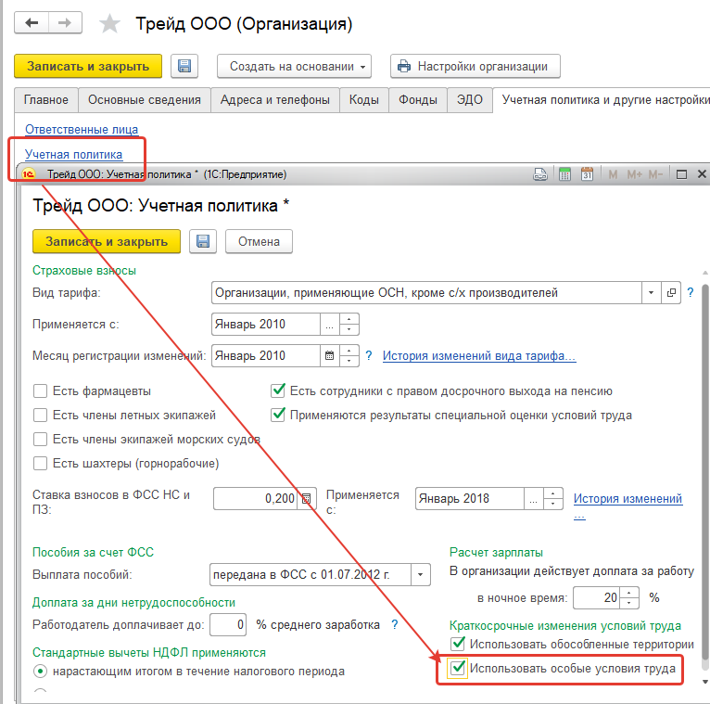Expand the 'Вид тарифа' dropdown arrow
The width and height of the screenshot is (710, 704).
651,293
